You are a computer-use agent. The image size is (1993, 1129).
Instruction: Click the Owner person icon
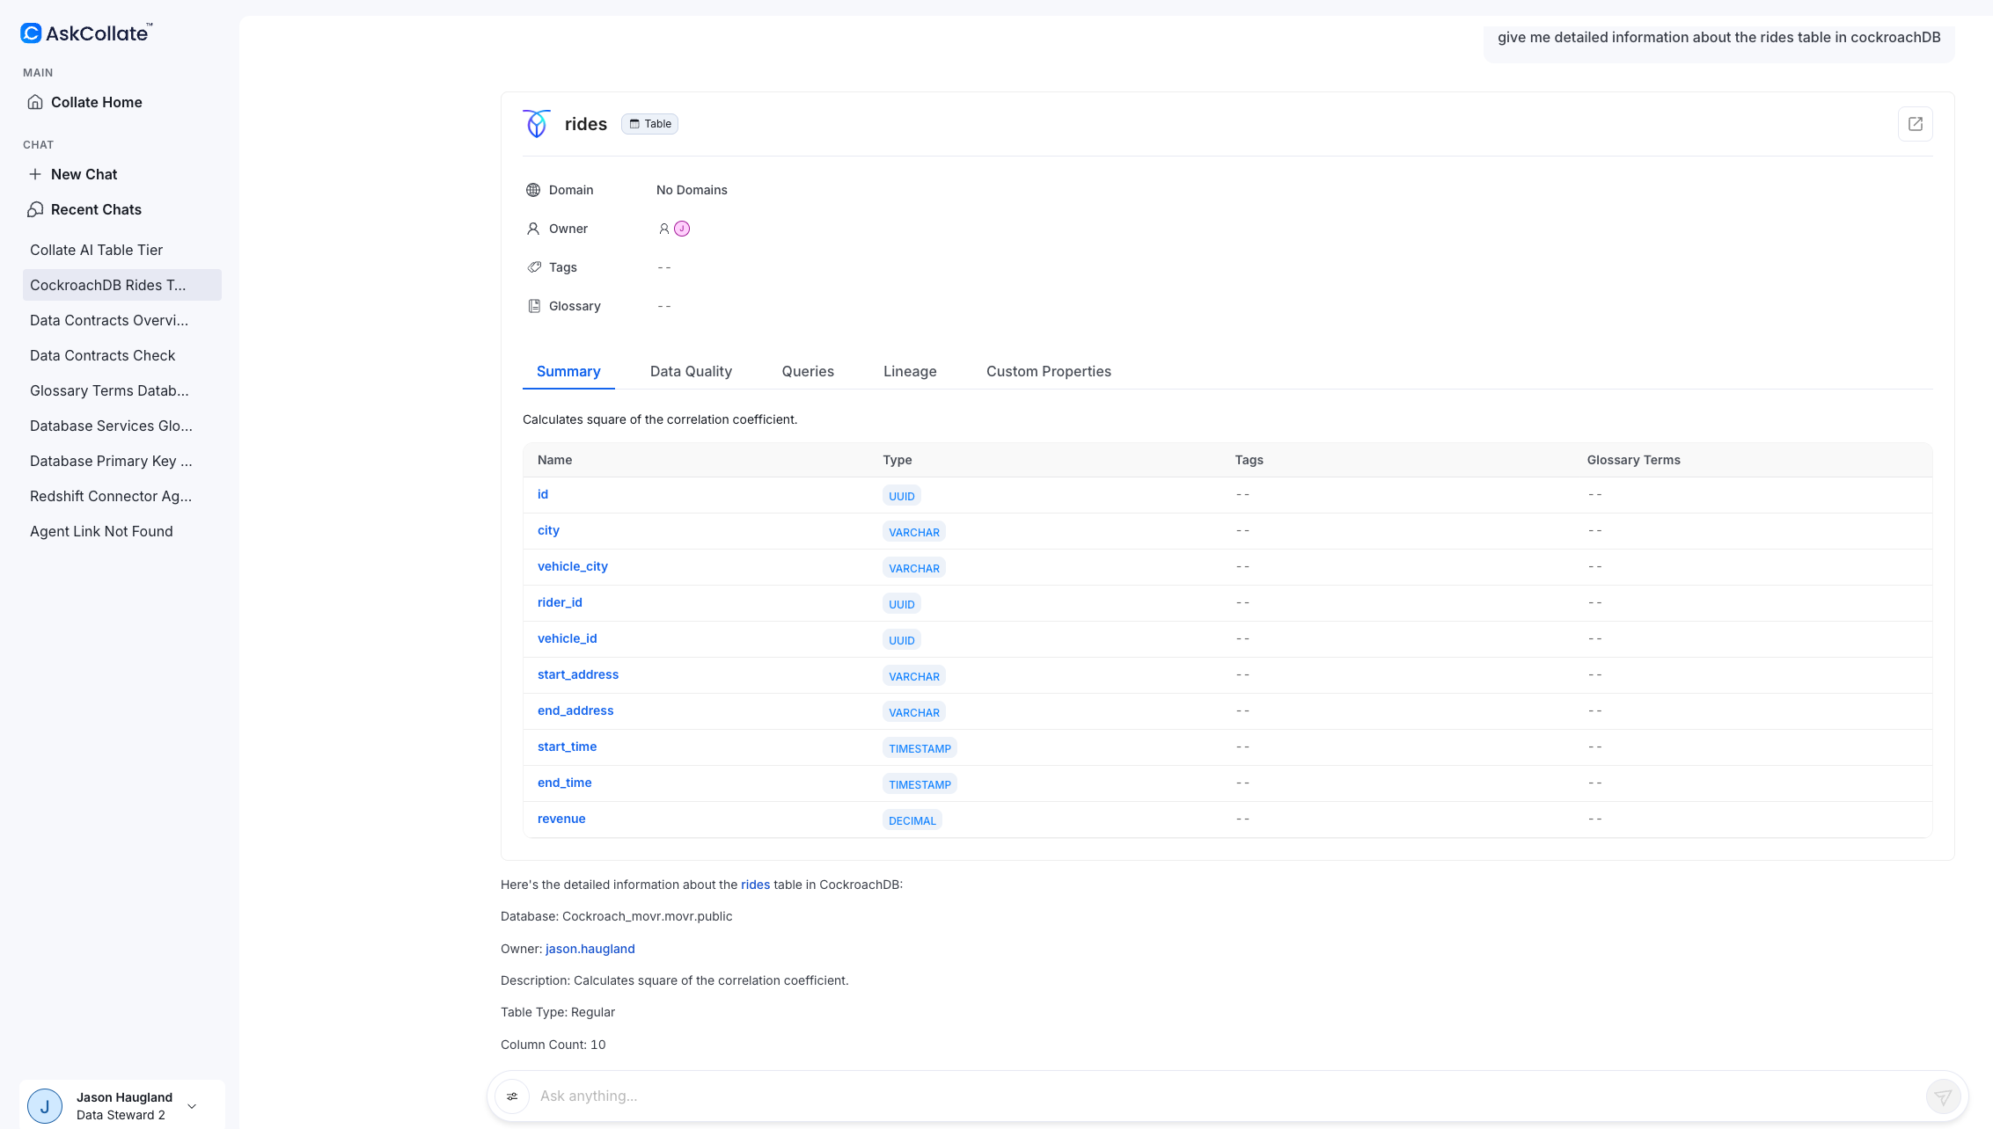pos(533,229)
